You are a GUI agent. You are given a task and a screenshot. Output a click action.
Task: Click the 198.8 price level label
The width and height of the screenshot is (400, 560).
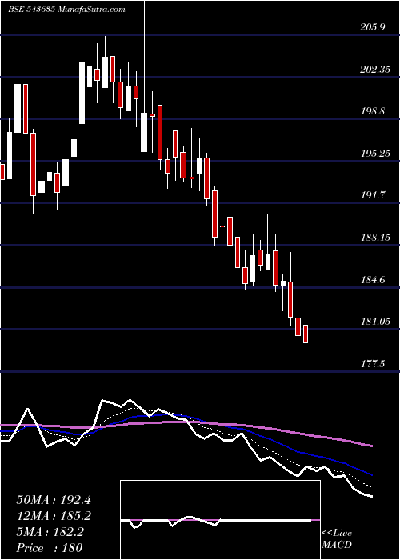pyautogui.click(x=373, y=111)
